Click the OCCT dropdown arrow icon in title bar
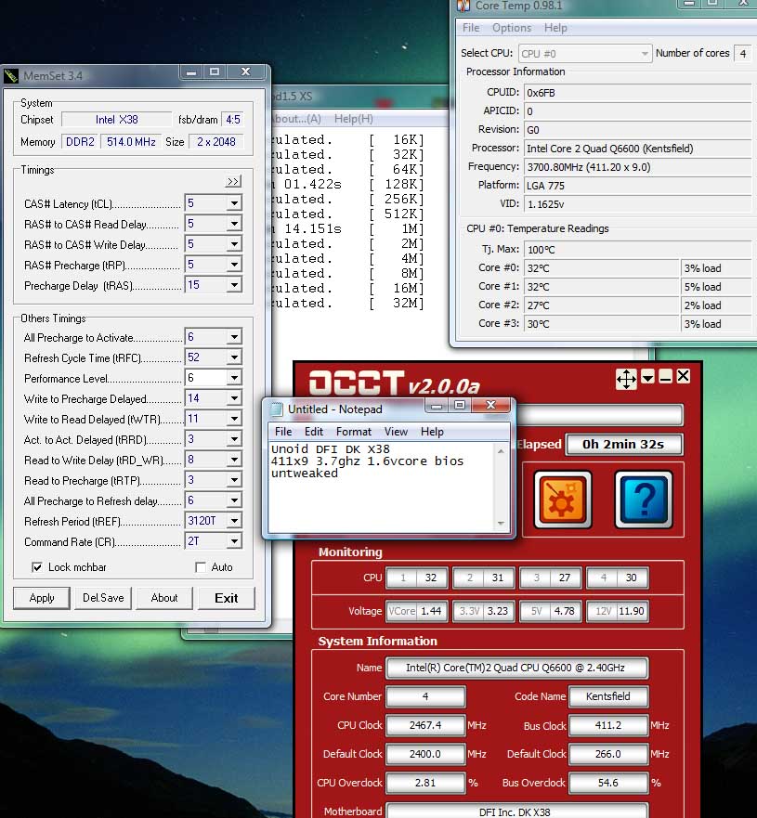 click(648, 377)
